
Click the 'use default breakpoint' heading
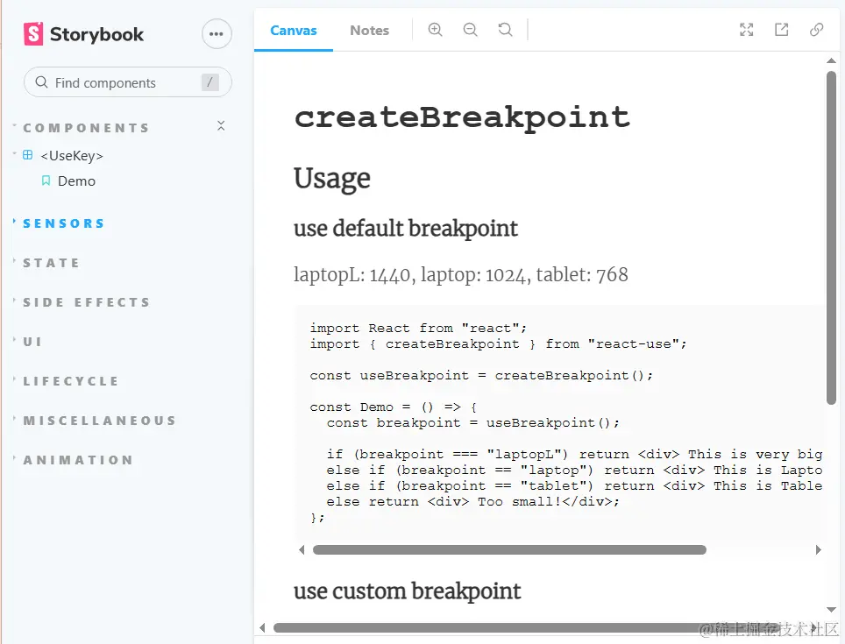(405, 229)
